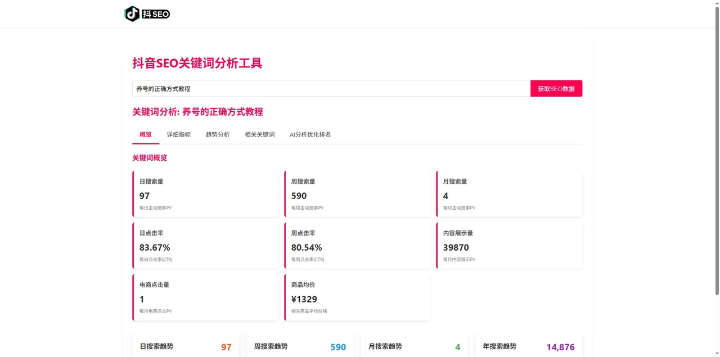Viewport: 720px width, 357px height.
Task: Click the 日搜索量 card label
Action: coord(151,182)
